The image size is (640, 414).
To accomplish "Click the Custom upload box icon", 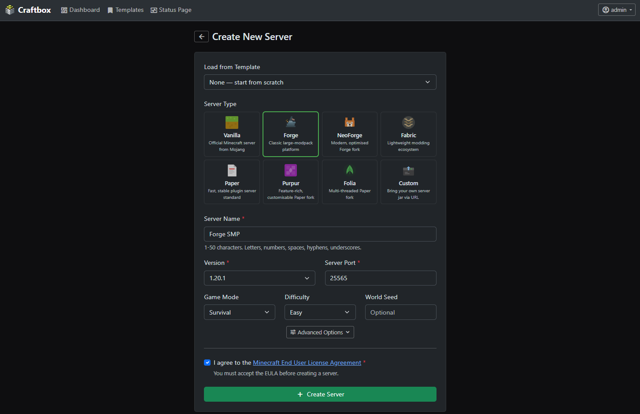I will [408, 170].
